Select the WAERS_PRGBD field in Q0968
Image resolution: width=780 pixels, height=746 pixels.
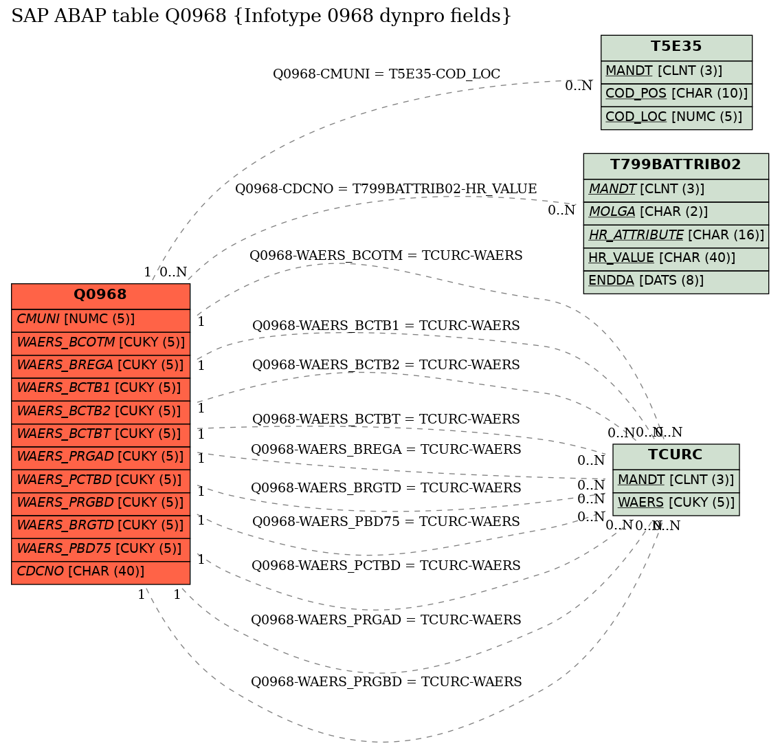click(100, 503)
